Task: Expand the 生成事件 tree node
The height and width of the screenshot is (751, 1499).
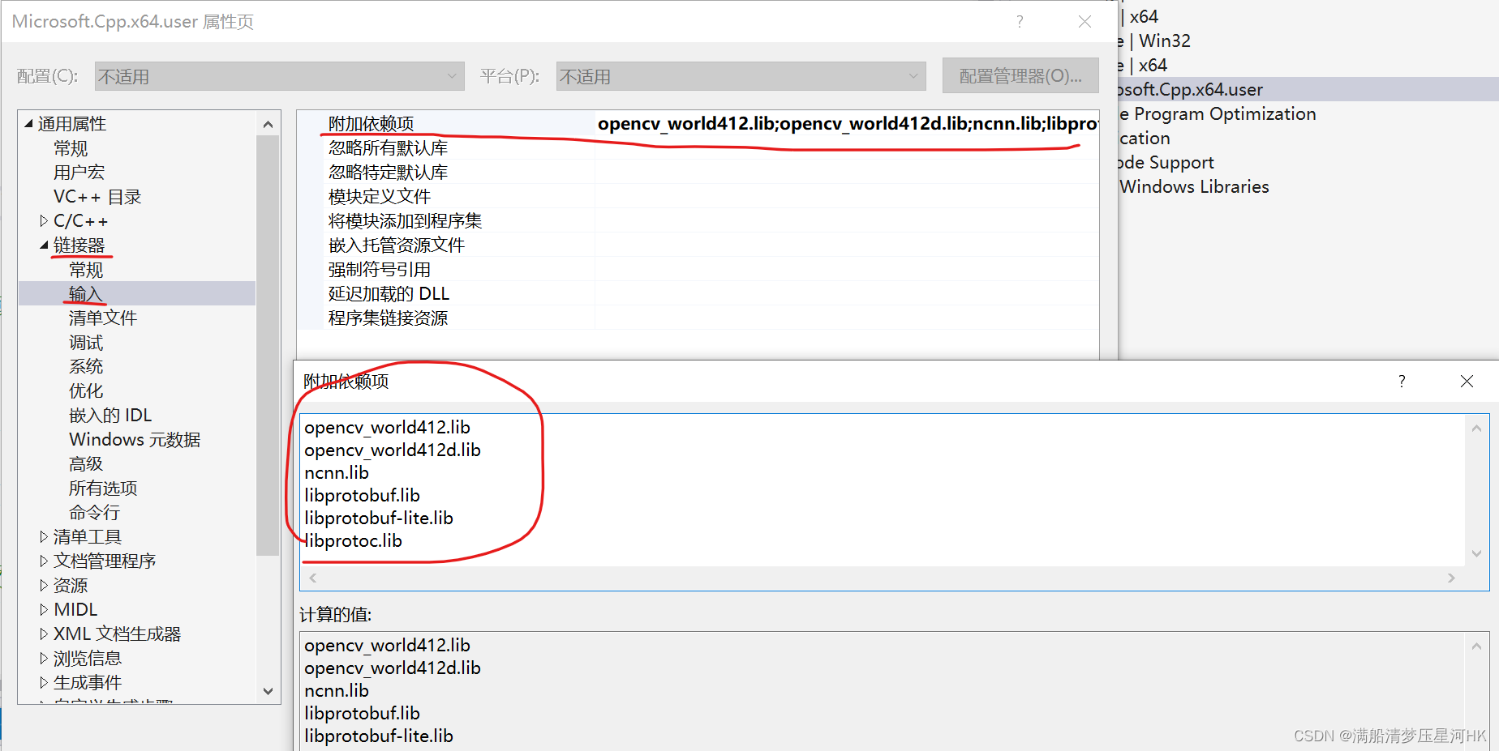Action: pyautogui.click(x=44, y=683)
